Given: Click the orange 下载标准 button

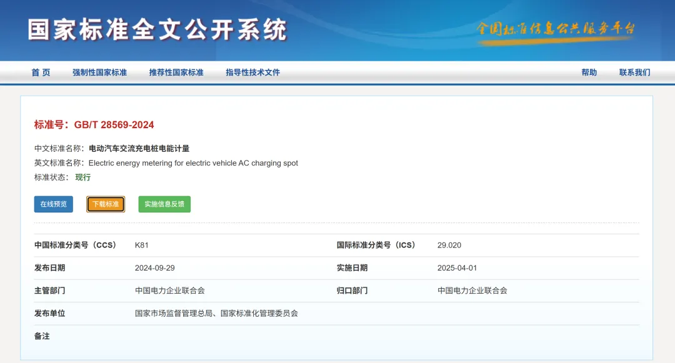Looking at the screenshot, I should (106, 204).
